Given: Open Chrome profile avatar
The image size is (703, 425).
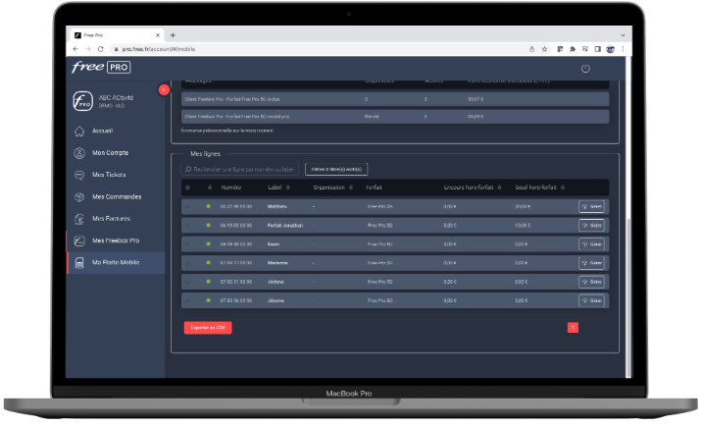Looking at the screenshot, I should [x=610, y=49].
